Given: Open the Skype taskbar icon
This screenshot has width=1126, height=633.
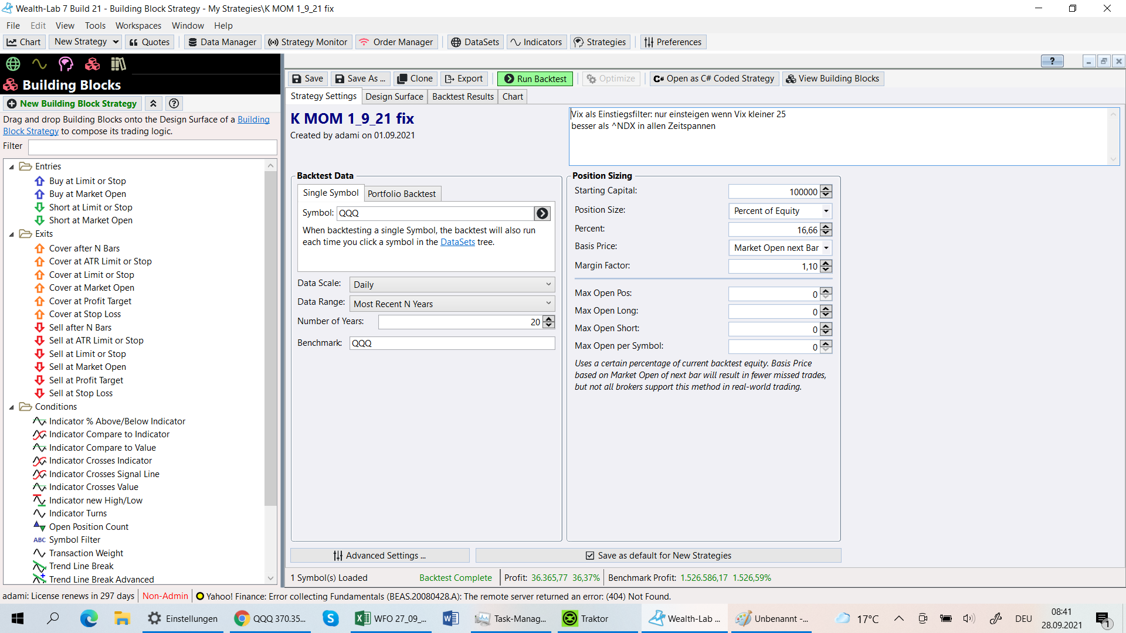Looking at the screenshot, I should [x=331, y=618].
